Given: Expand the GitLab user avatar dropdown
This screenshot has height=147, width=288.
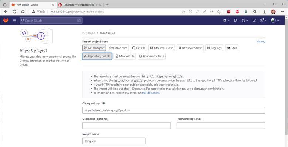Looking at the screenshot, I should point(275,21).
